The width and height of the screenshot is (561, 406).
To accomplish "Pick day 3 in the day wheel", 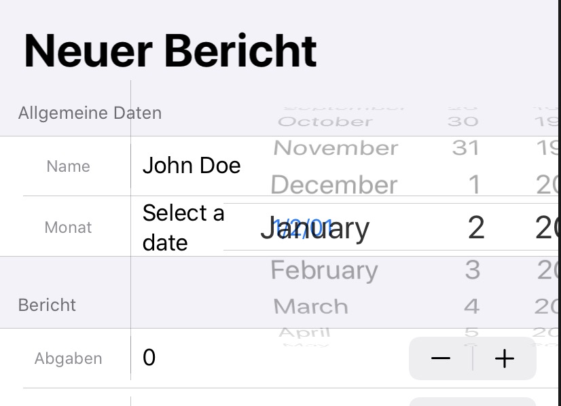I will (x=472, y=270).
